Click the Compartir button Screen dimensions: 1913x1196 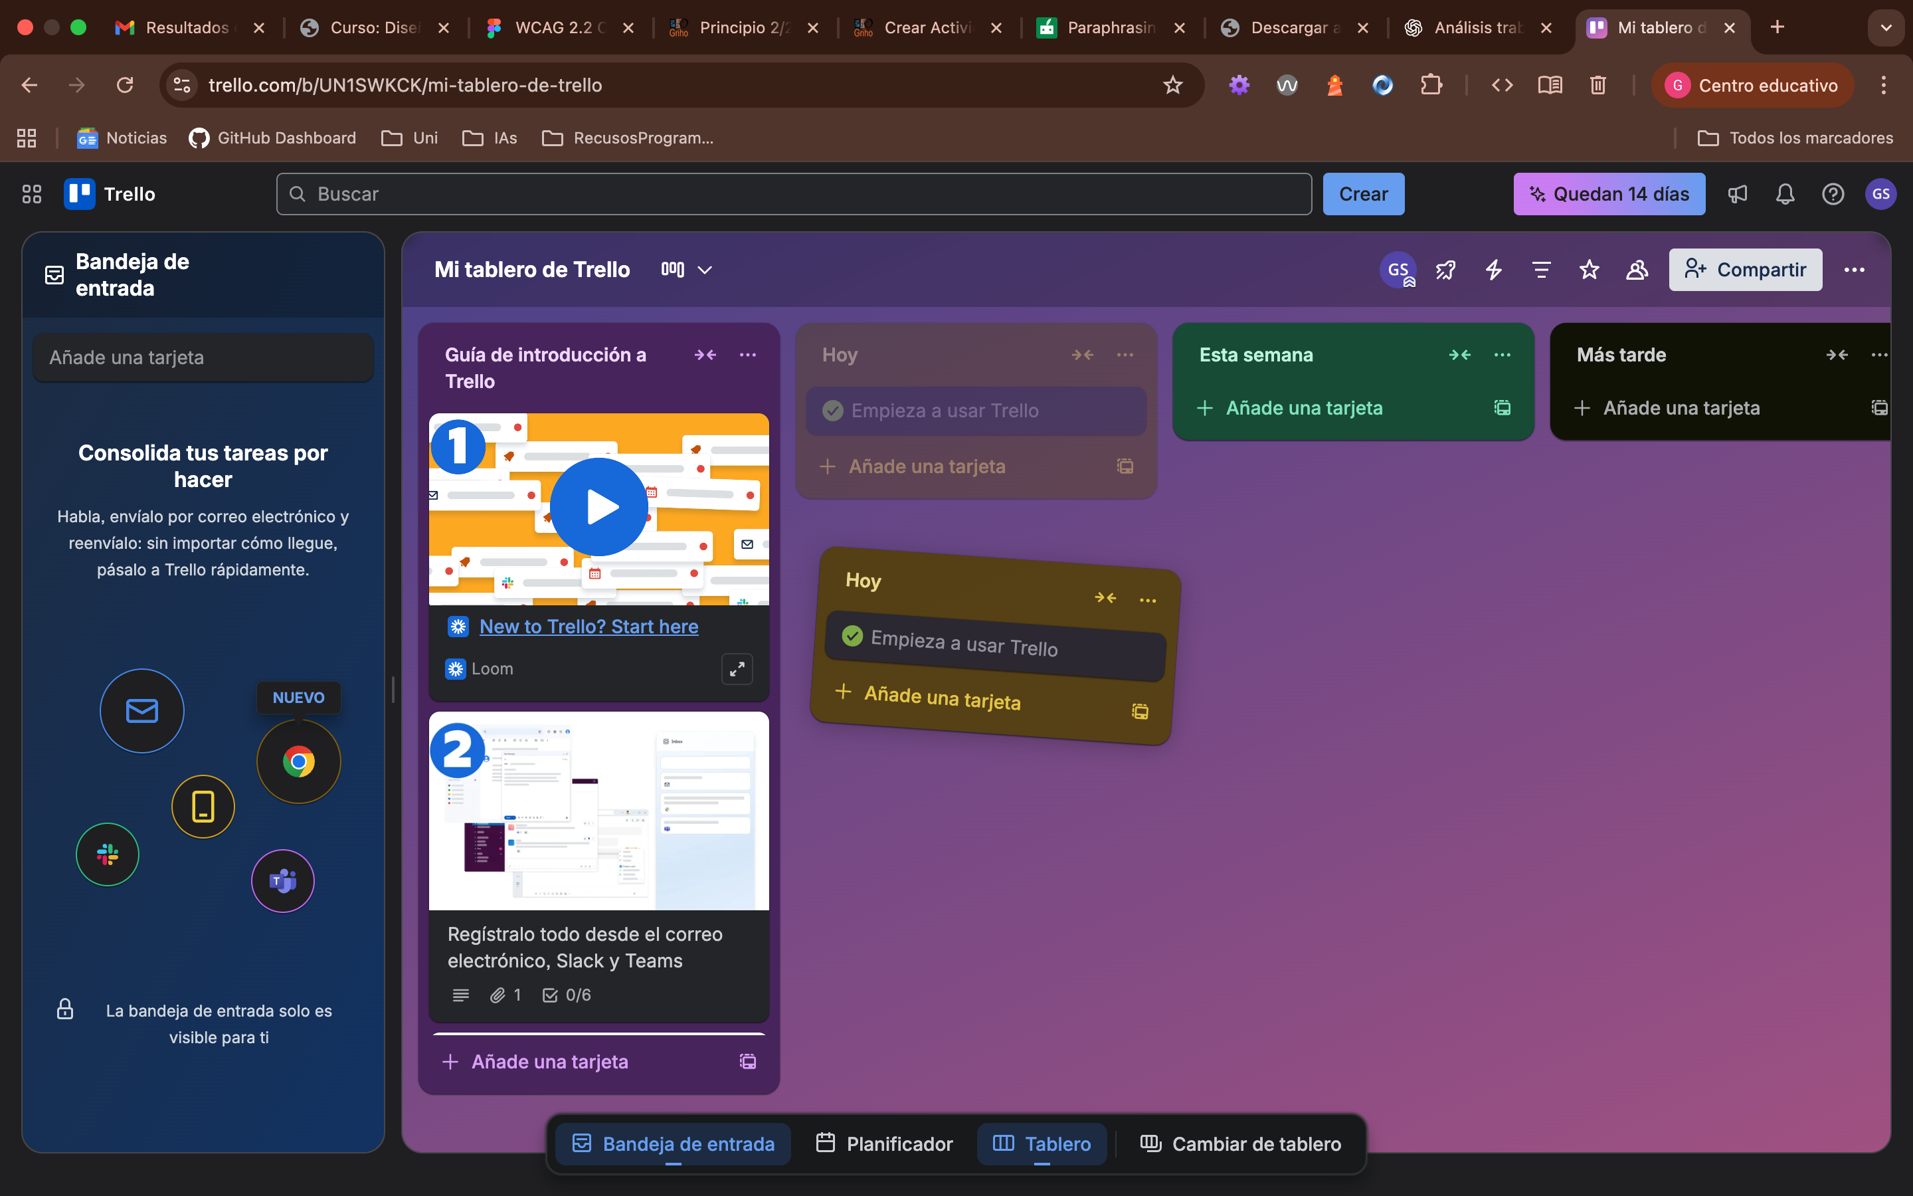coord(1745,270)
